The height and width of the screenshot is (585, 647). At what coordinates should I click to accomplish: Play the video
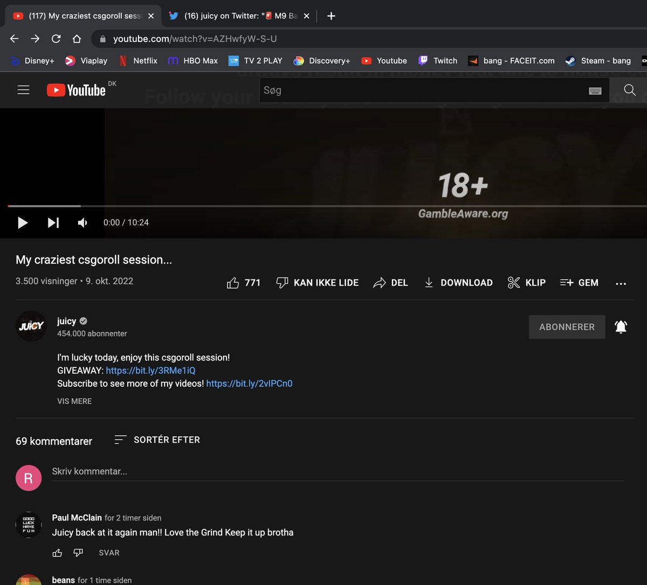pyautogui.click(x=23, y=222)
